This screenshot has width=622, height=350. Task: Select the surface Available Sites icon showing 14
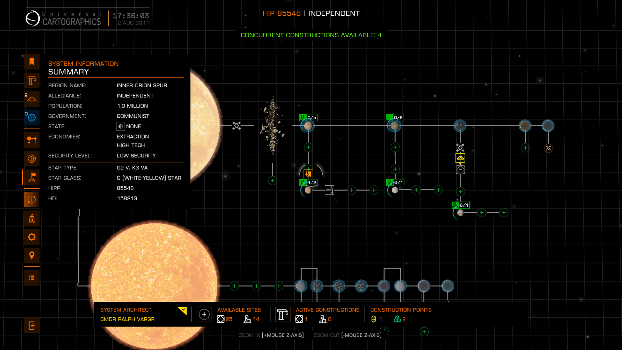247,319
